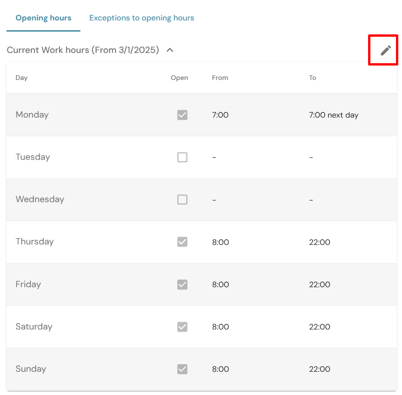Enable the Tuesday open checkbox
The width and height of the screenshot is (402, 395).
tap(182, 157)
